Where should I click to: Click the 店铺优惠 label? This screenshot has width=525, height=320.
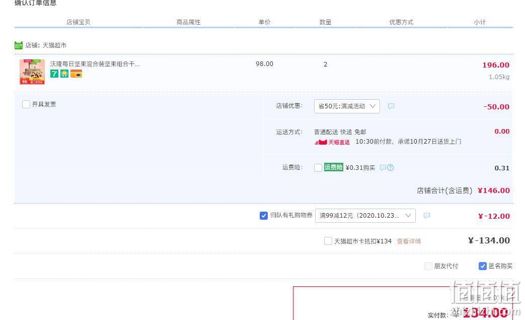pyautogui.click(x=289, y=106)
